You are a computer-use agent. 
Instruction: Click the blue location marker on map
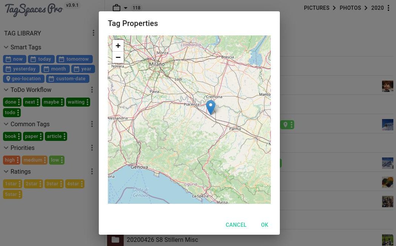(210, 107)
